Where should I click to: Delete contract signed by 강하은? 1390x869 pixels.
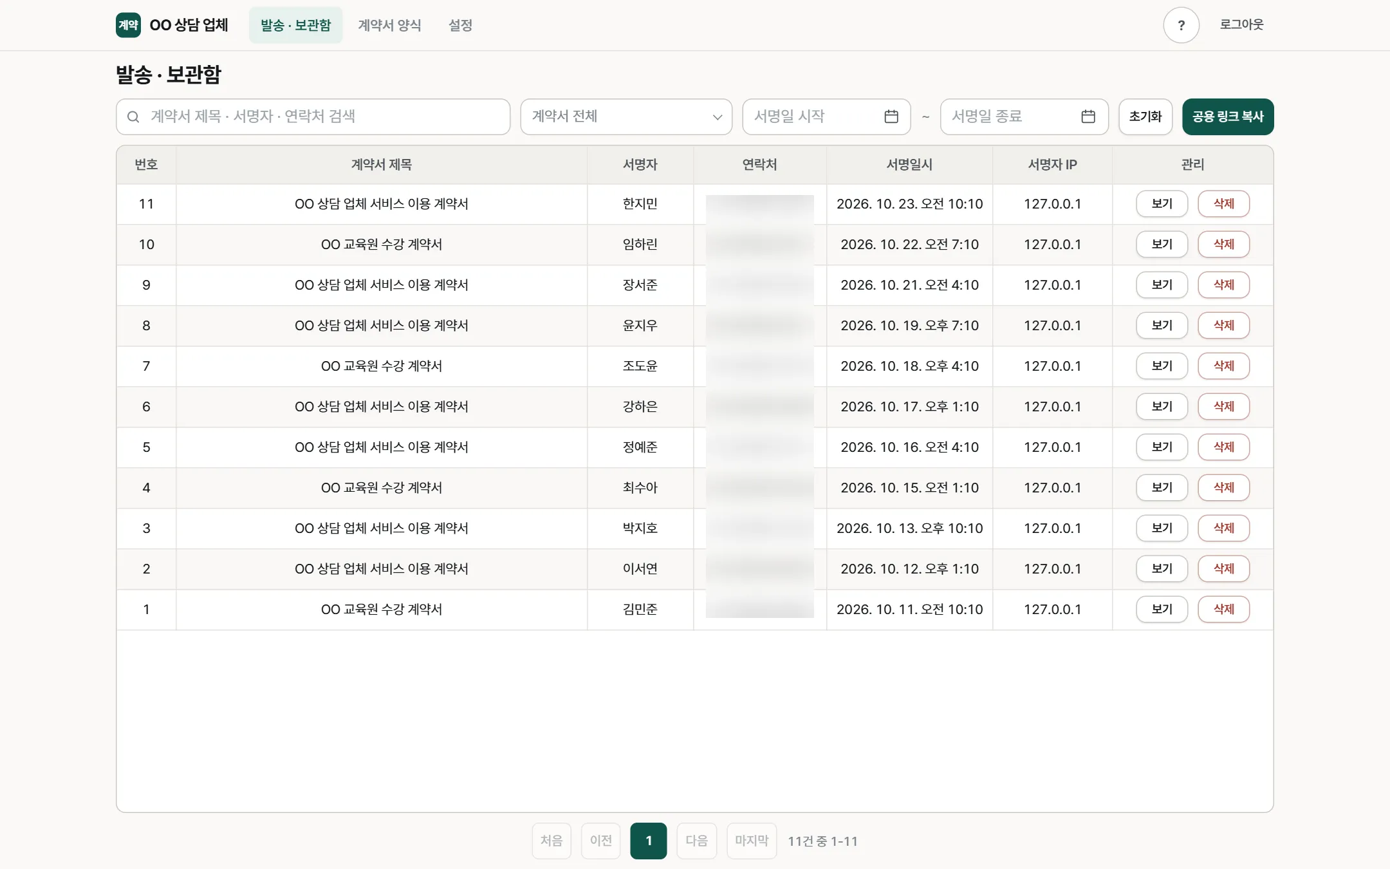point(1223,407)
